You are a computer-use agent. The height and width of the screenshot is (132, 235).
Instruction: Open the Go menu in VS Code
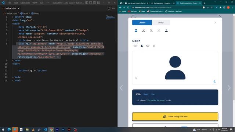pyautogui.click(x=41, y=3)
